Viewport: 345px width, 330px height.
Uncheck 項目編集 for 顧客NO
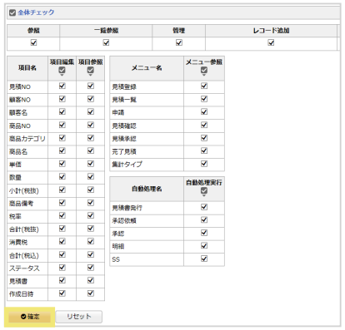click(62, 99)
